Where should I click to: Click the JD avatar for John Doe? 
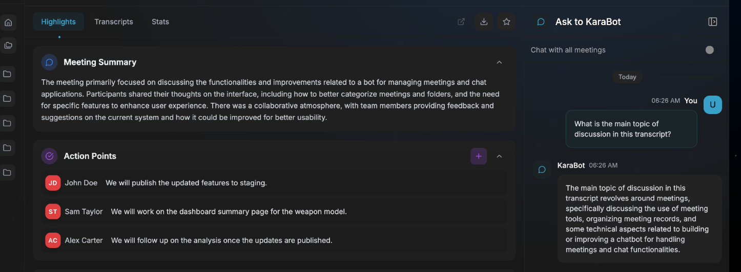[53, 183]
